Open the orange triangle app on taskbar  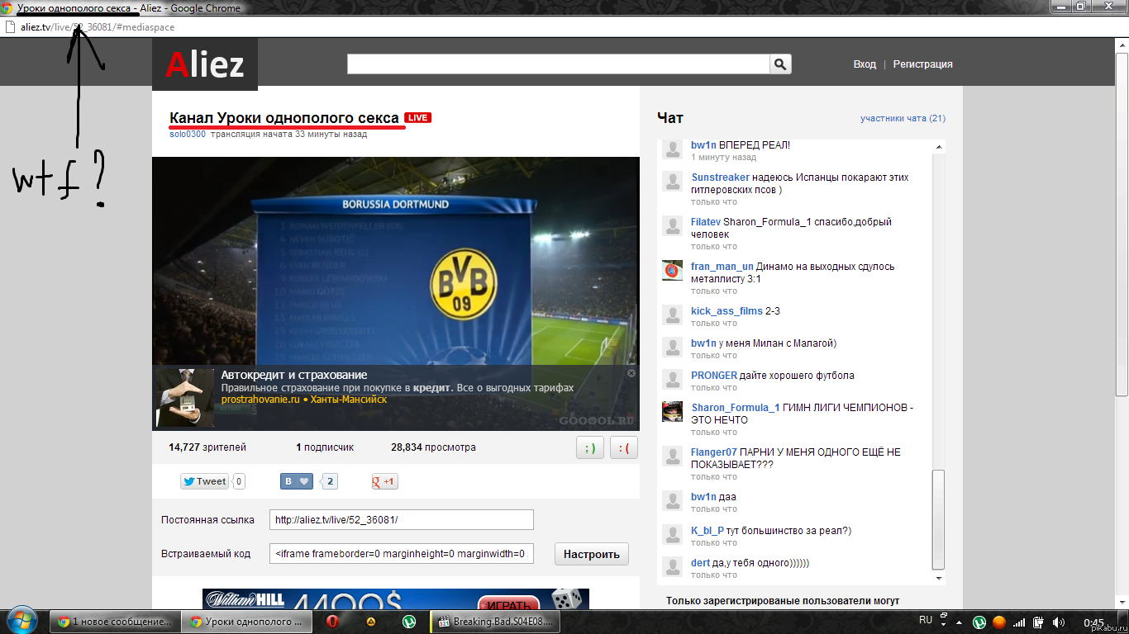[372, 622]
